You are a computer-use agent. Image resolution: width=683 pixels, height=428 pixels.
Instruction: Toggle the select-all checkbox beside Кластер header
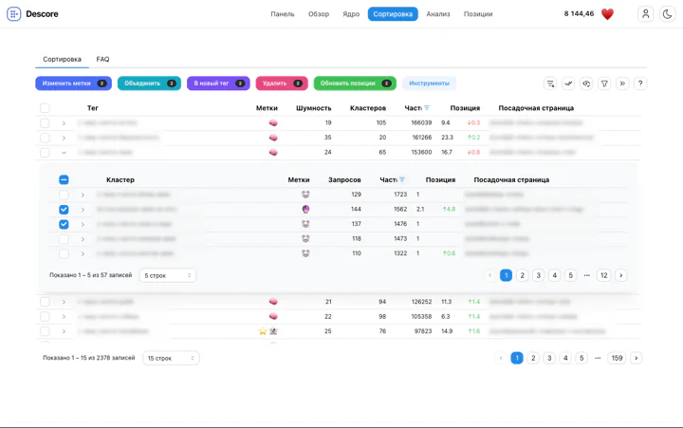coord(64,179)
